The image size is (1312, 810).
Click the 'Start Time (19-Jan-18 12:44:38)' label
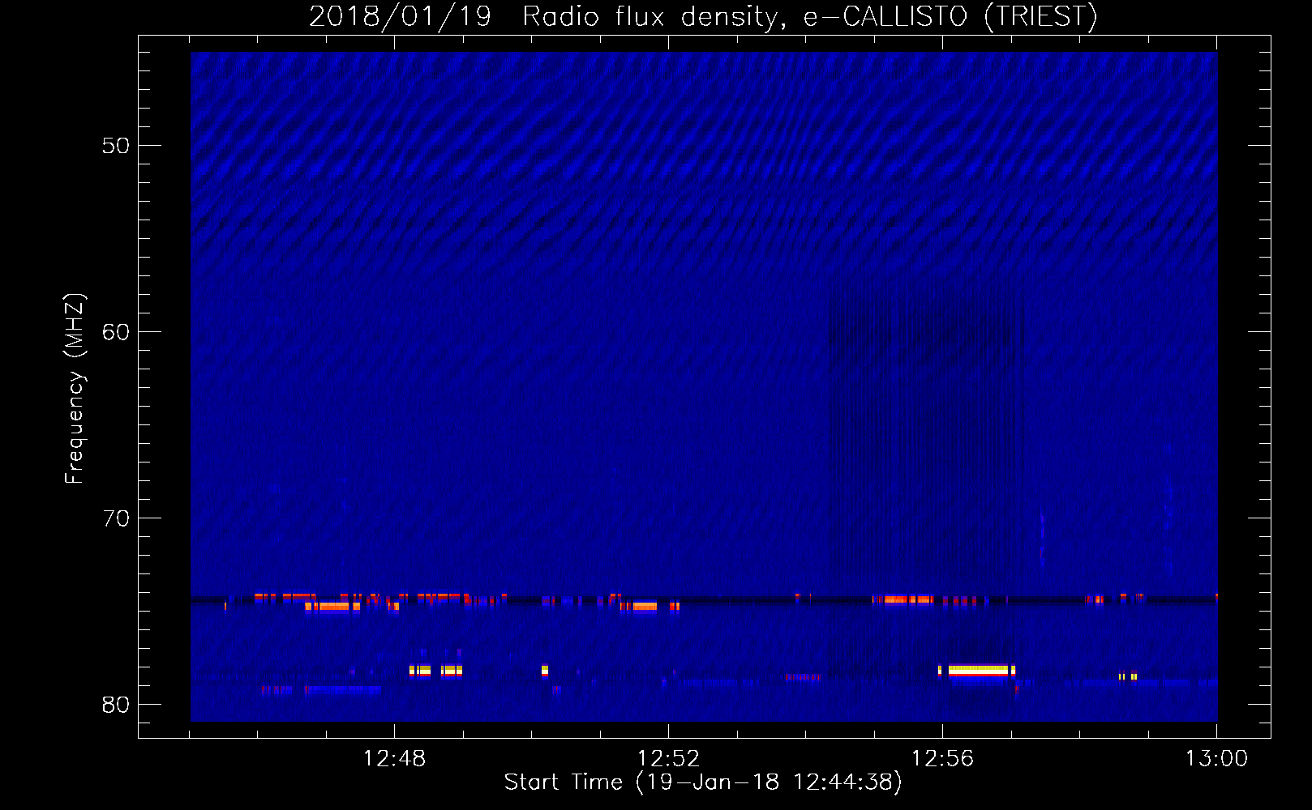coord(703,782)
